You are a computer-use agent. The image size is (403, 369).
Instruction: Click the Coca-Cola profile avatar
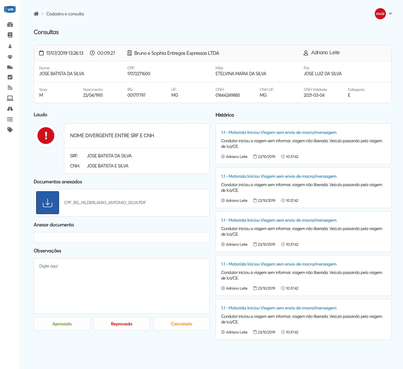click(x=380, y=14)
